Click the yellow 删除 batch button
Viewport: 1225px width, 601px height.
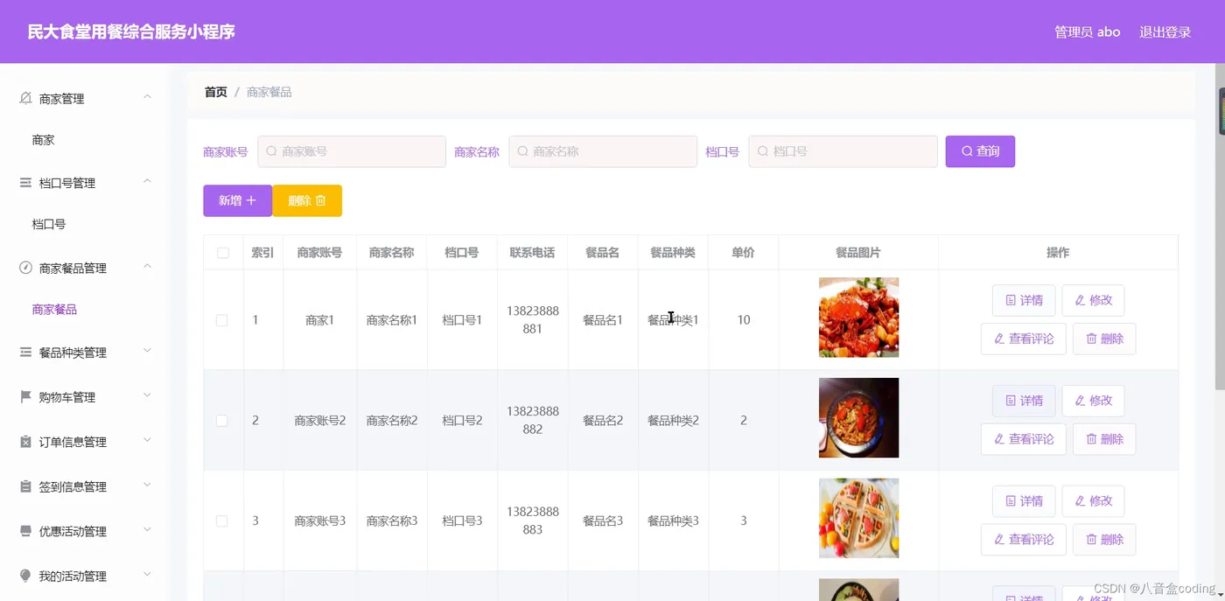(307, 200)
